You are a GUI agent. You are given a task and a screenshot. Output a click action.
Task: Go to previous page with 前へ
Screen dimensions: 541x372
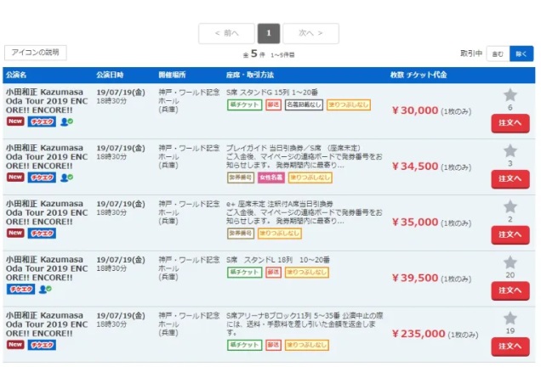point(226,33)
